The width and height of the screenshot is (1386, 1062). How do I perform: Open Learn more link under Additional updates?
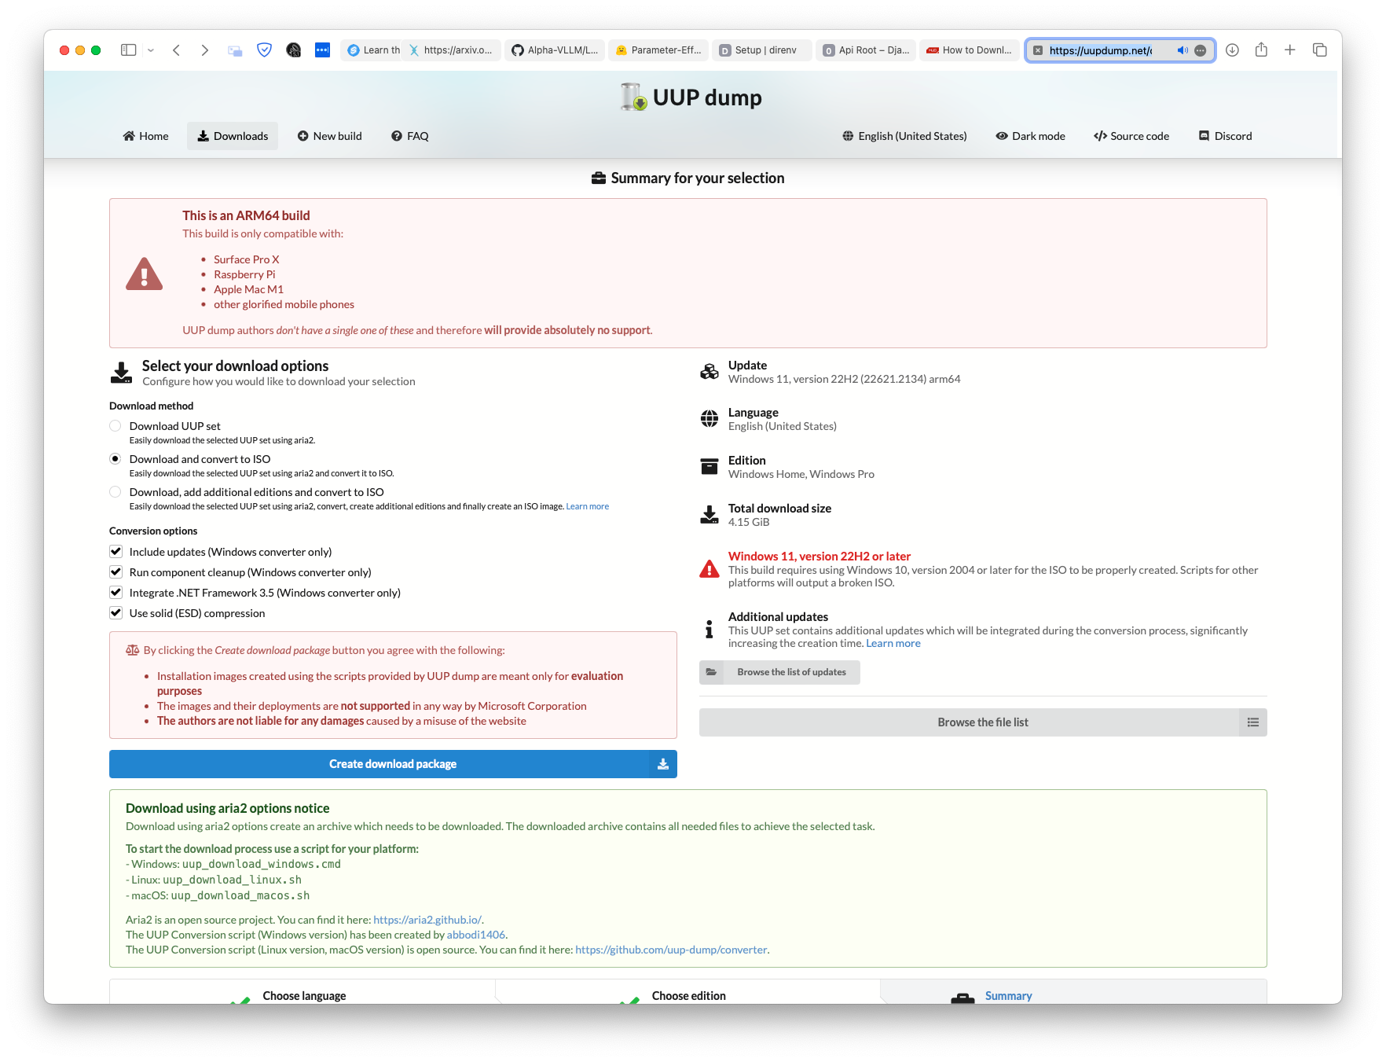893,644
